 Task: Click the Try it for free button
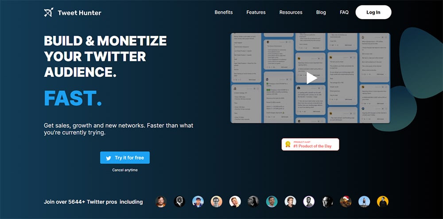pos(125,158)
